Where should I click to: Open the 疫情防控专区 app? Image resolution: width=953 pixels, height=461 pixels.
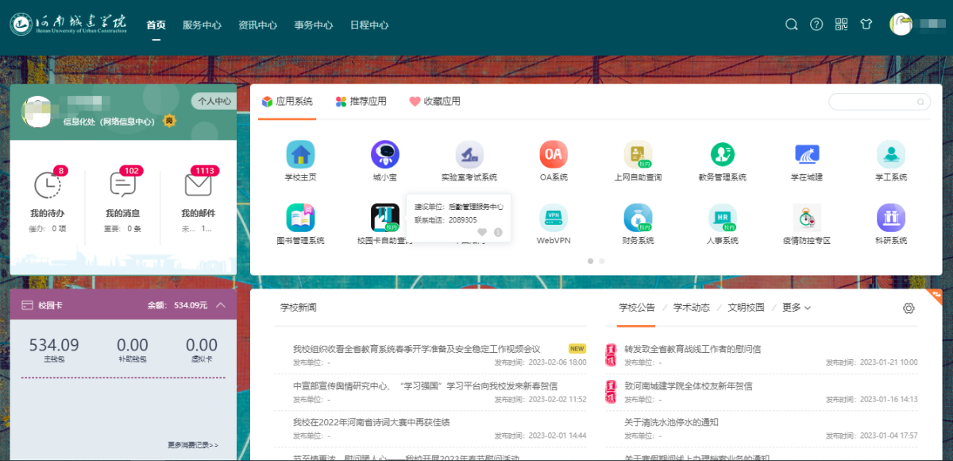[807, 218]
